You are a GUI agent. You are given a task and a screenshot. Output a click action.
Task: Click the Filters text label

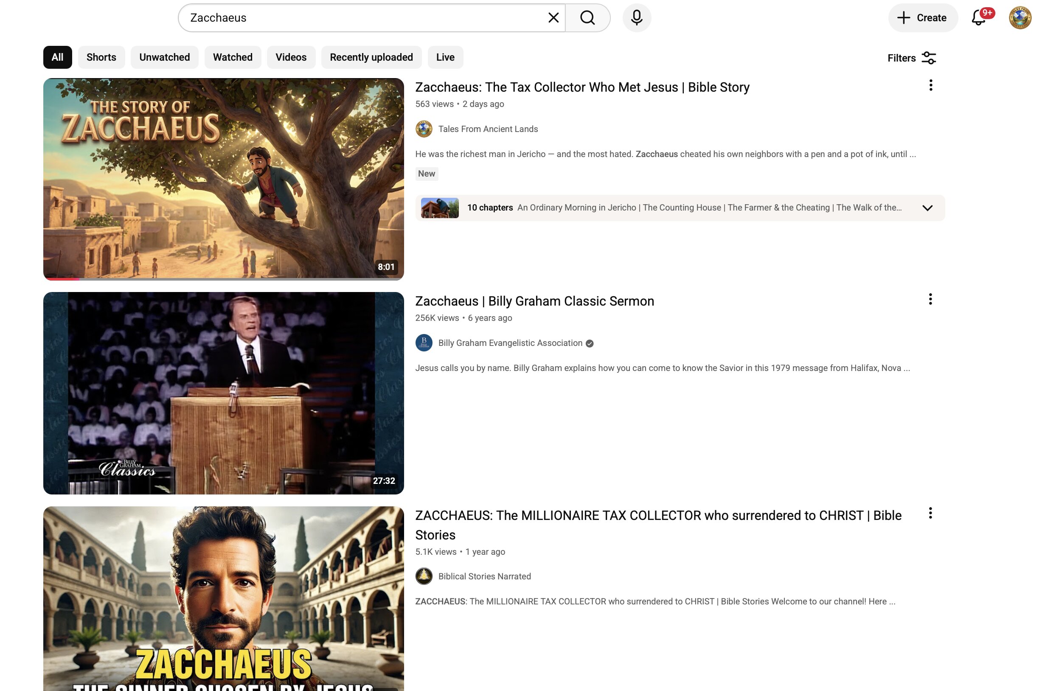pyautogui.click(x=902, y=58)
